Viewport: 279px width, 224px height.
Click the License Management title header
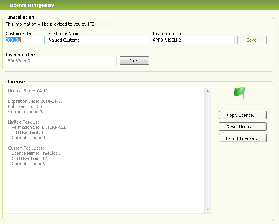click(x=32, y=6)
